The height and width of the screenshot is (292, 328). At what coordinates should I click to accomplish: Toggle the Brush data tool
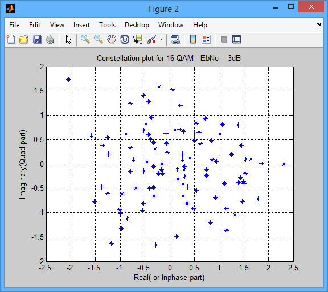(151, 39)
